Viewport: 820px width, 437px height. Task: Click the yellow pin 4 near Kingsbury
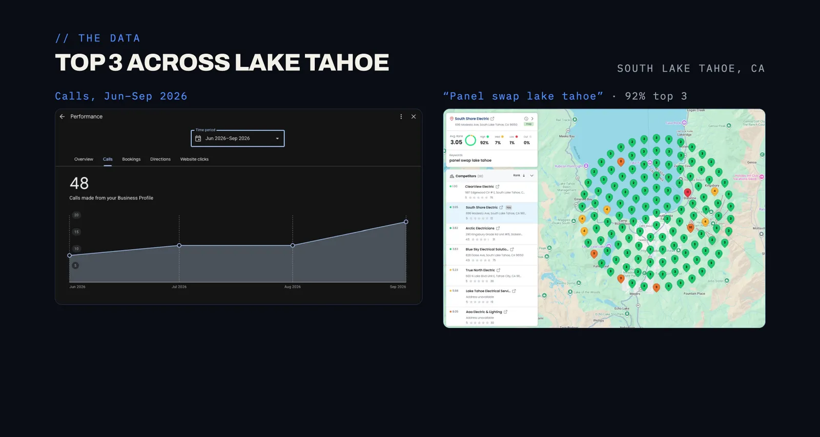(714, 192)
